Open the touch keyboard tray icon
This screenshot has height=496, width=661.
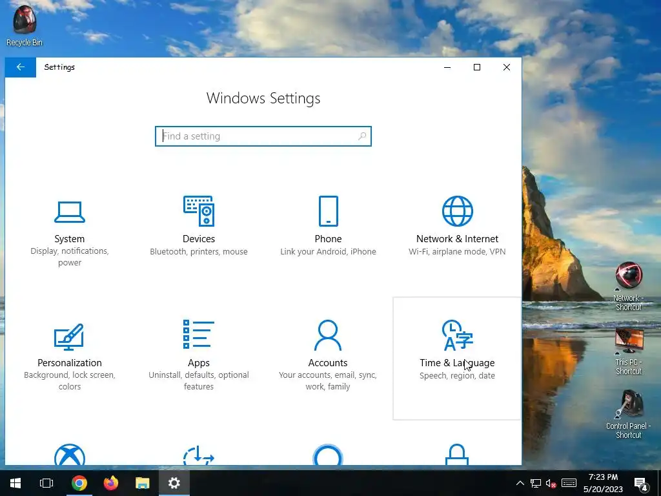click(569, 483)
